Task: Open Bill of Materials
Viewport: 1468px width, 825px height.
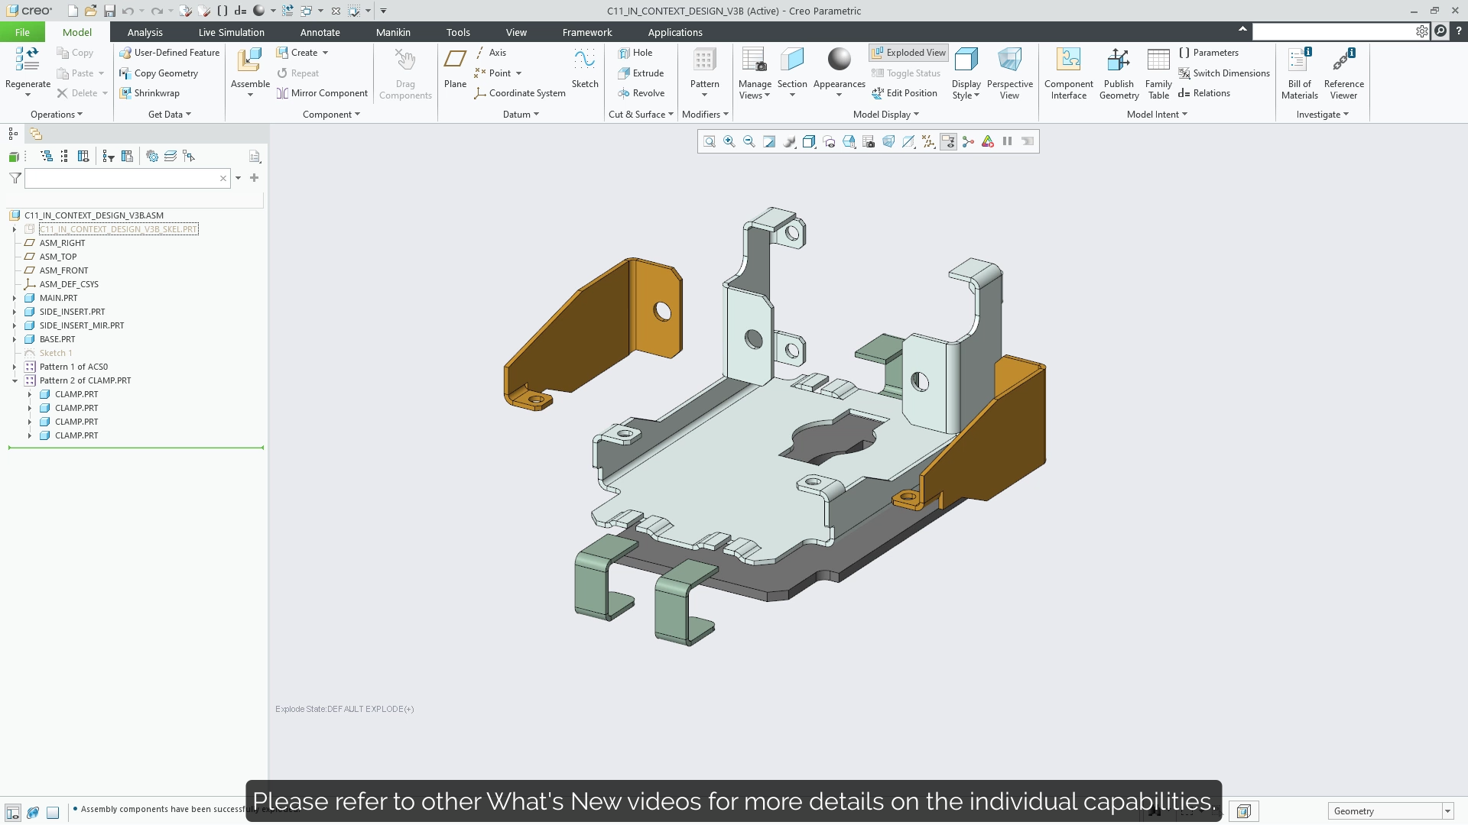Action: (1300, 73)
